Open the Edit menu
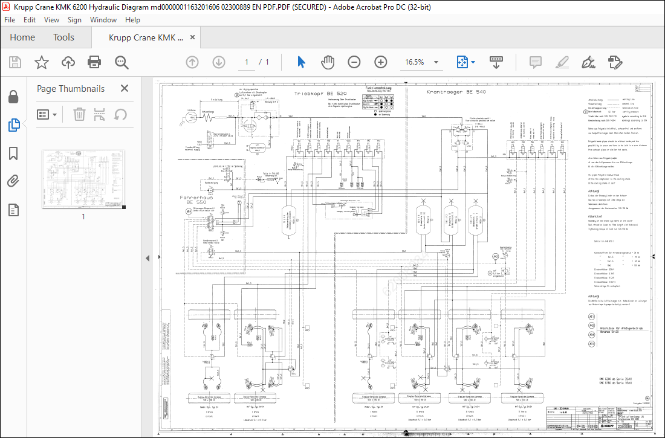 tap(30, 20)
